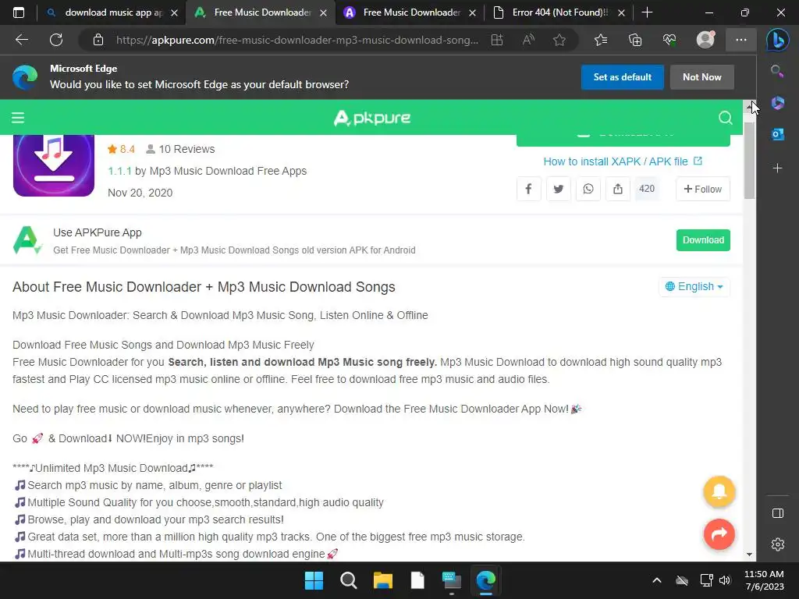Screen dimensions: 799x599
Task: Refresh the current page
Action: 56,40
